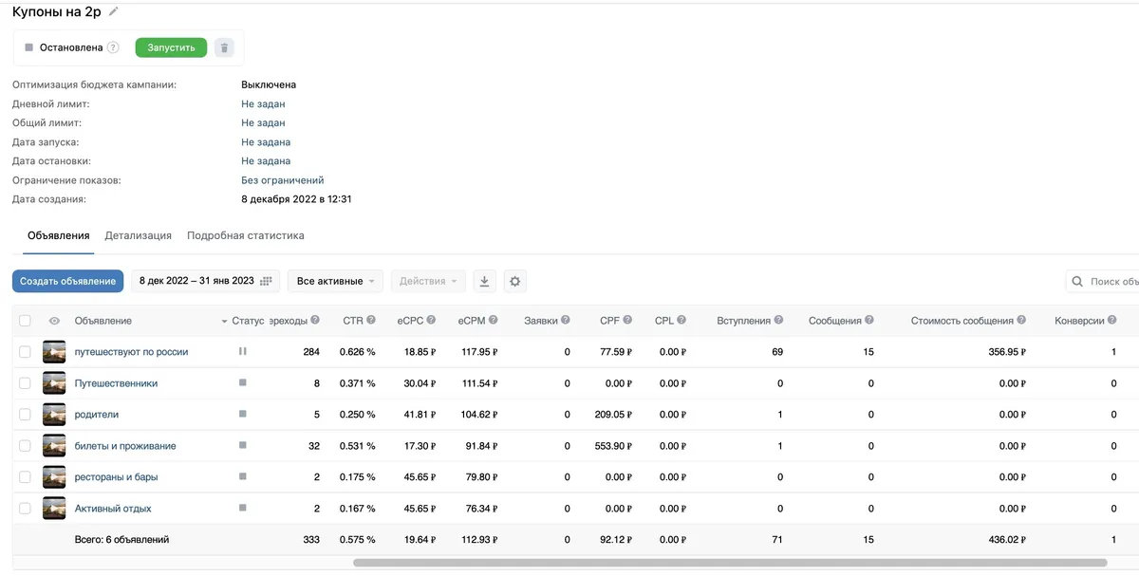Expand the Действия actions dropdown

(x=428, y=281)
